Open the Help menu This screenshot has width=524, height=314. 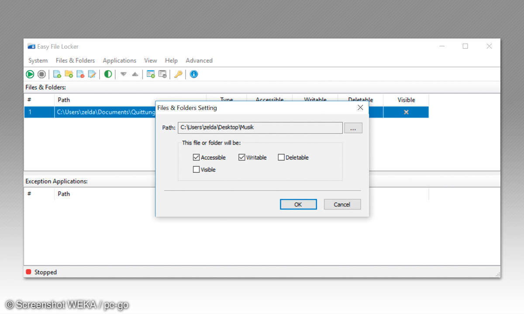click(x=171, y=61)
